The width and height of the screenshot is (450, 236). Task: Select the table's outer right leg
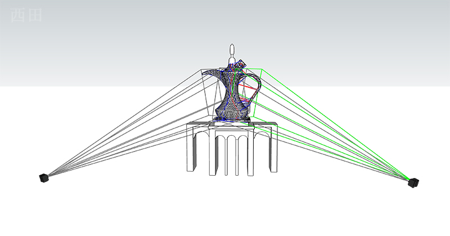click(273, 149)
